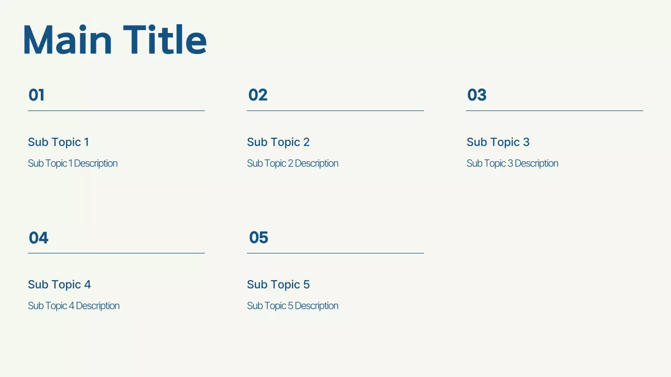The height and width of the screenshot is (377, 671).
Task: Click the Sub Topic 5 heading
Action: 278,284
